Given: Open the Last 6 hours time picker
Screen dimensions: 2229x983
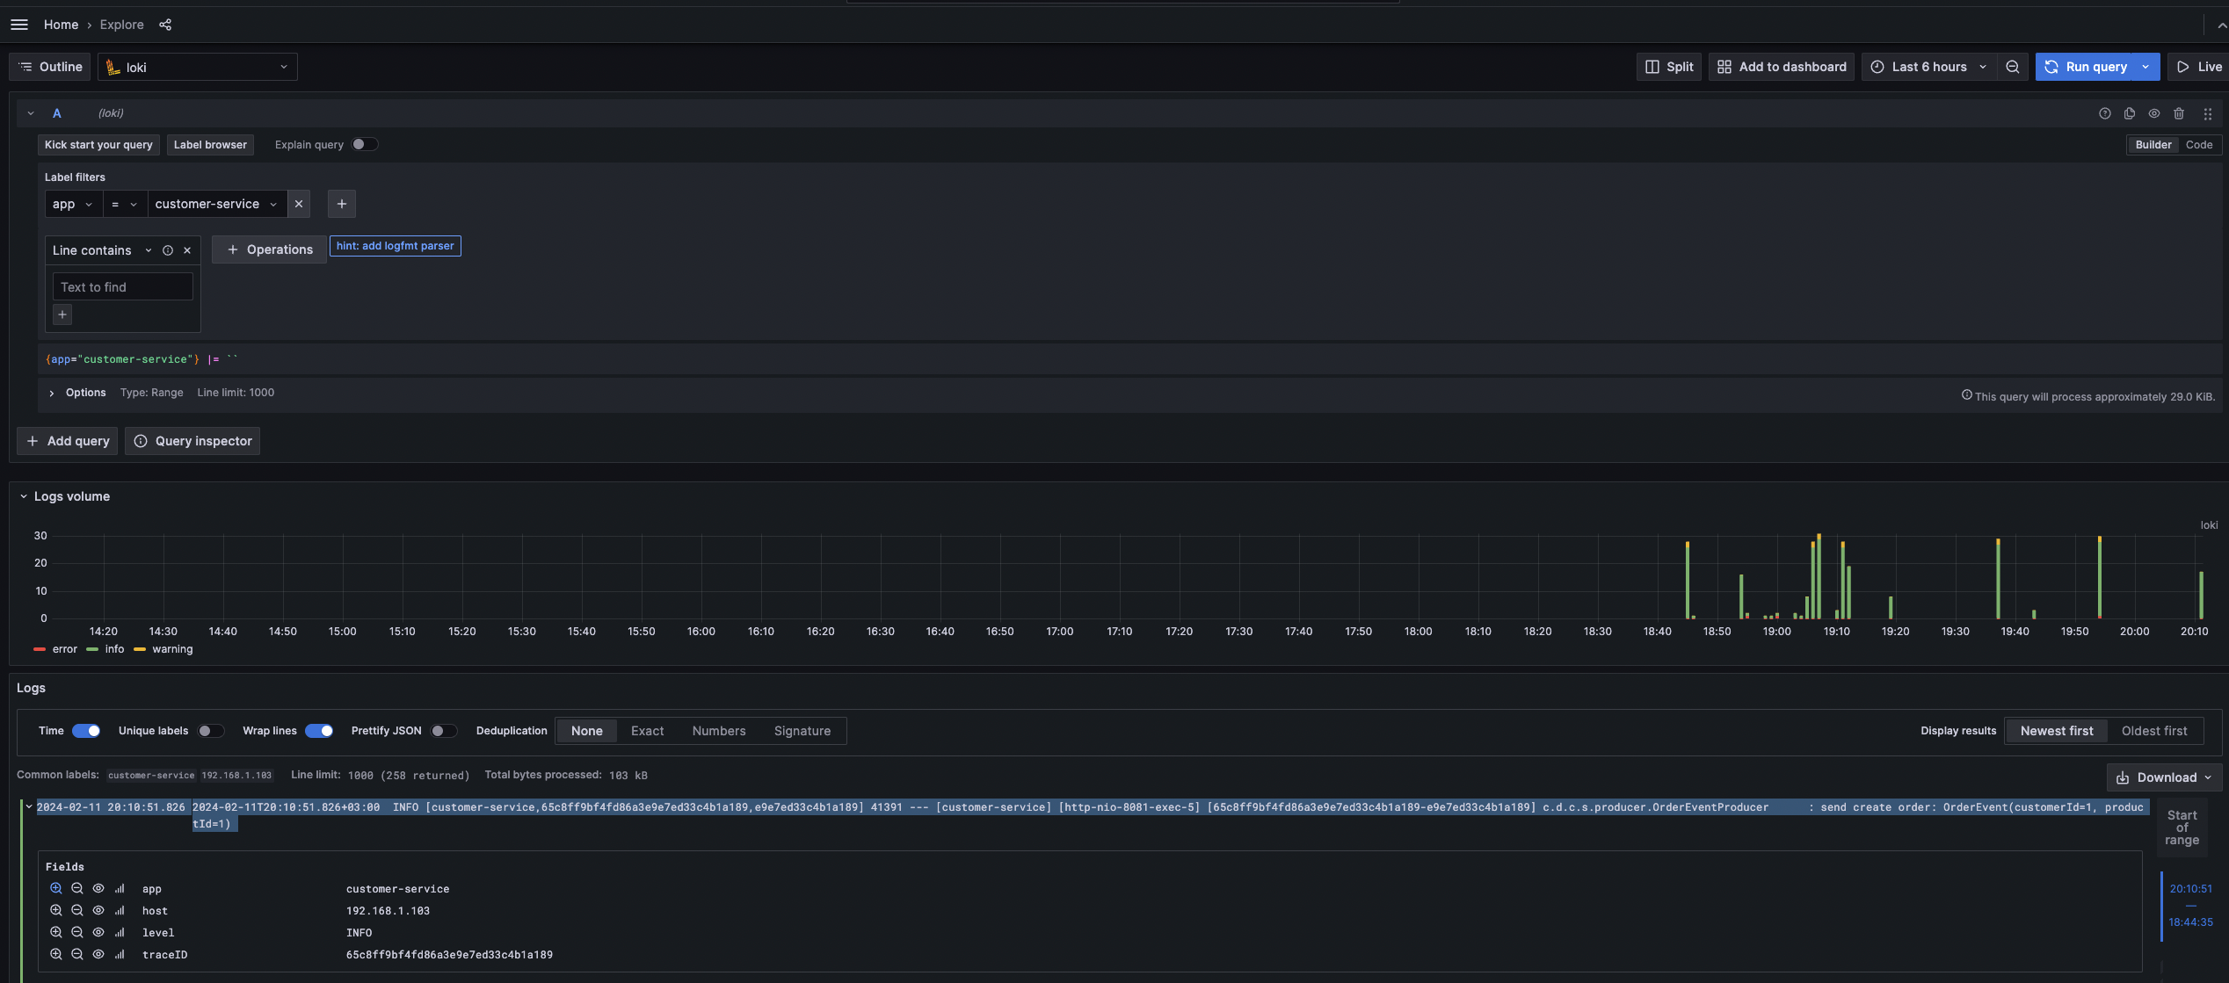Looking at the screenshot, I should tap(1928, 67).
